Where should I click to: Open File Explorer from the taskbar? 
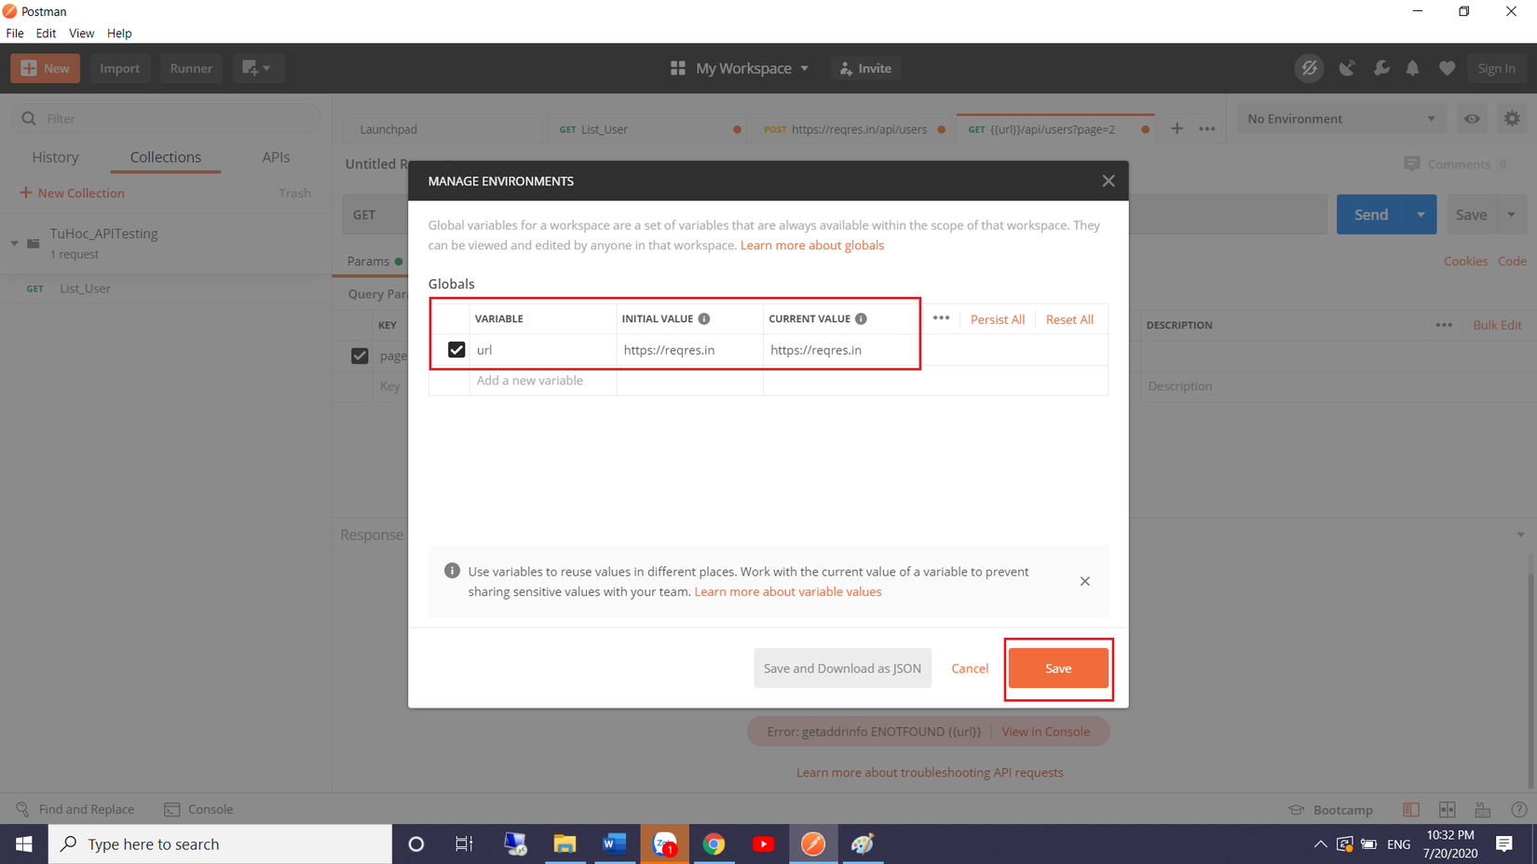[564, 844]
